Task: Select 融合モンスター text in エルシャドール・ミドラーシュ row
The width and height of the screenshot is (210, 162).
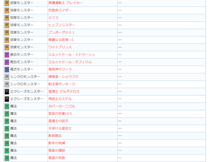Action: point(21,55)
